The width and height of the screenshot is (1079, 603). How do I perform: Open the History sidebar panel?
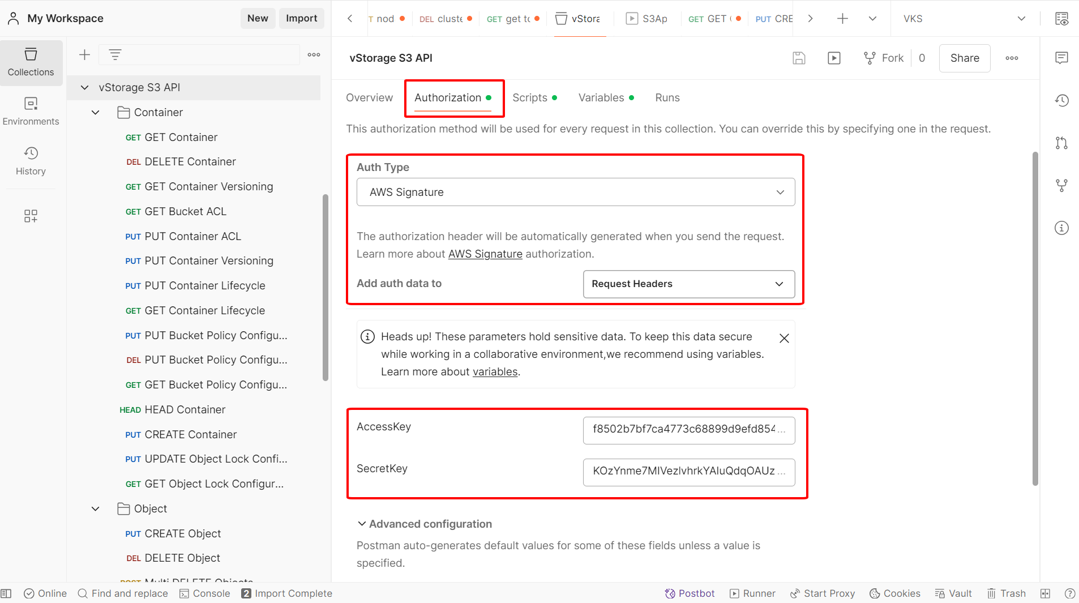click(x=31, y=161)
